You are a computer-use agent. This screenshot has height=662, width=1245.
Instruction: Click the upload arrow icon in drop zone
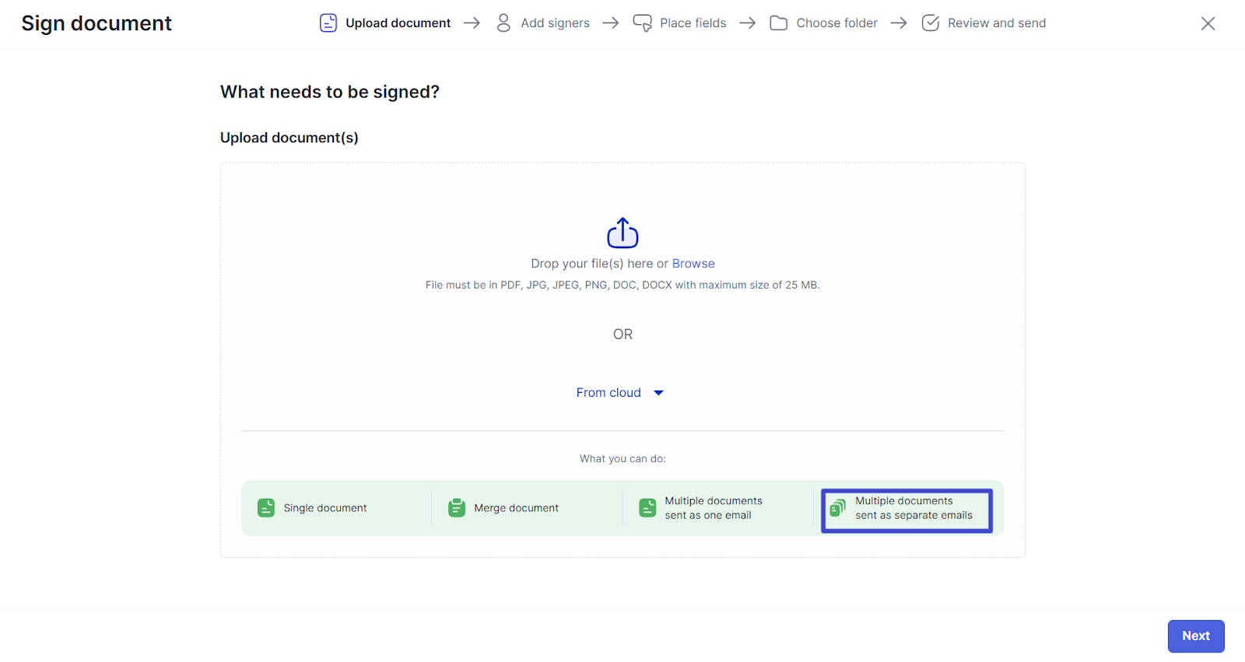pos(622,233)
